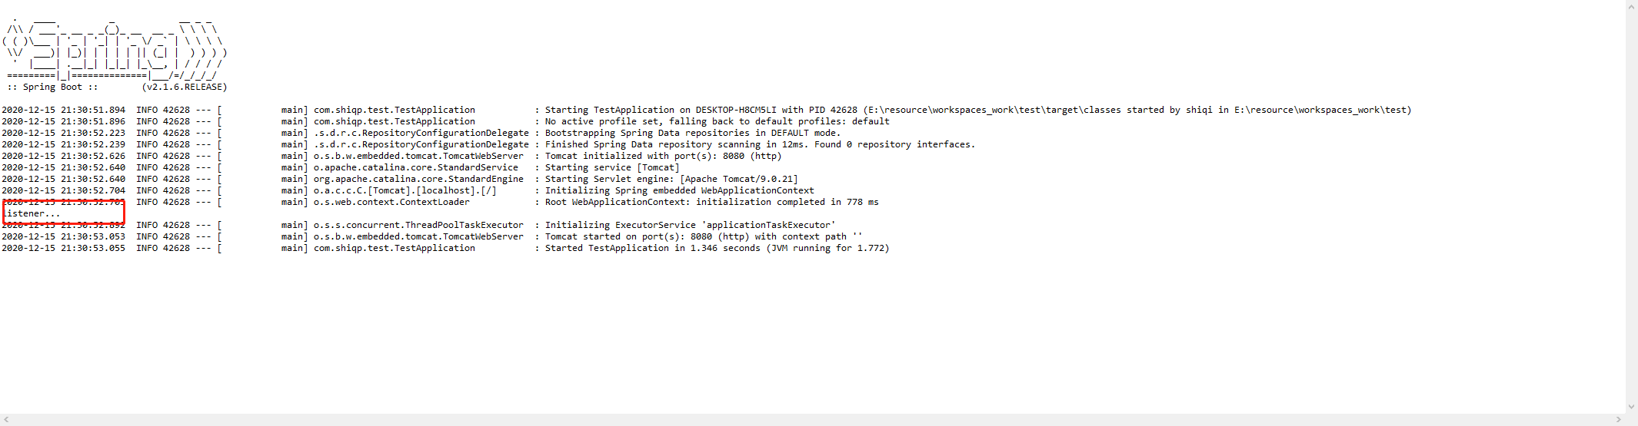This screenshot has height=426, width=1638.
Task: Click the vertical scrollbar up arrow
Action: pos(1631,7)
